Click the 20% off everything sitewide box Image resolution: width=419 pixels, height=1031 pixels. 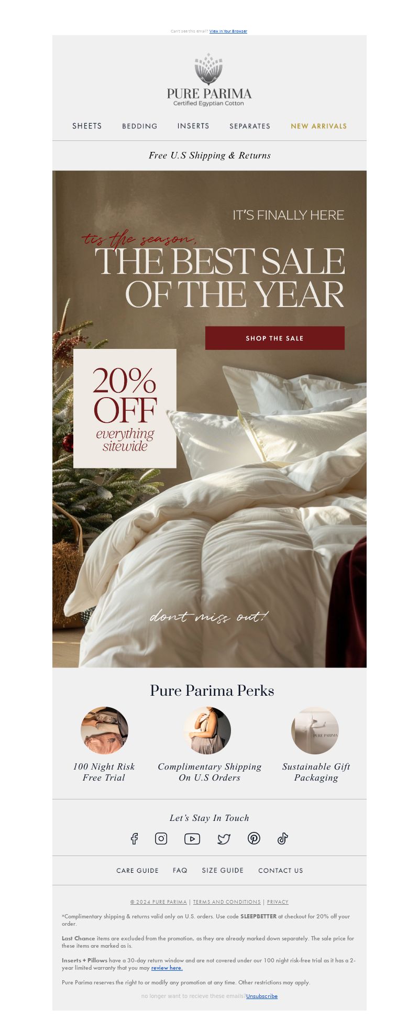125,409
